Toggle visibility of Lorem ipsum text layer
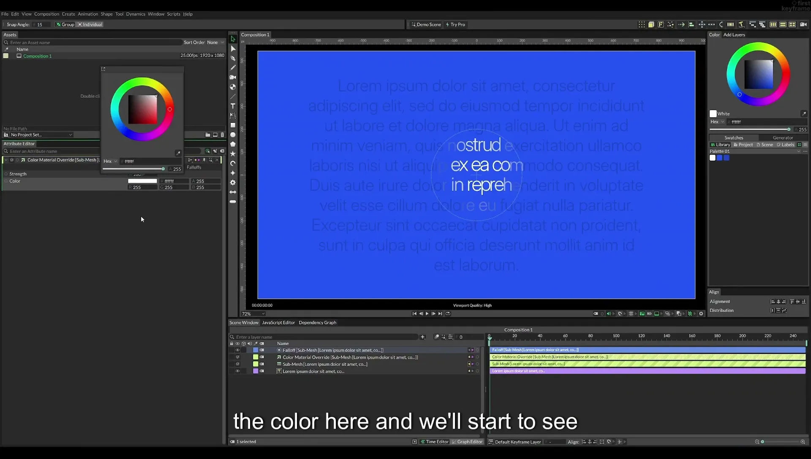This screenshot has width=811, height=459. (237, 371)
